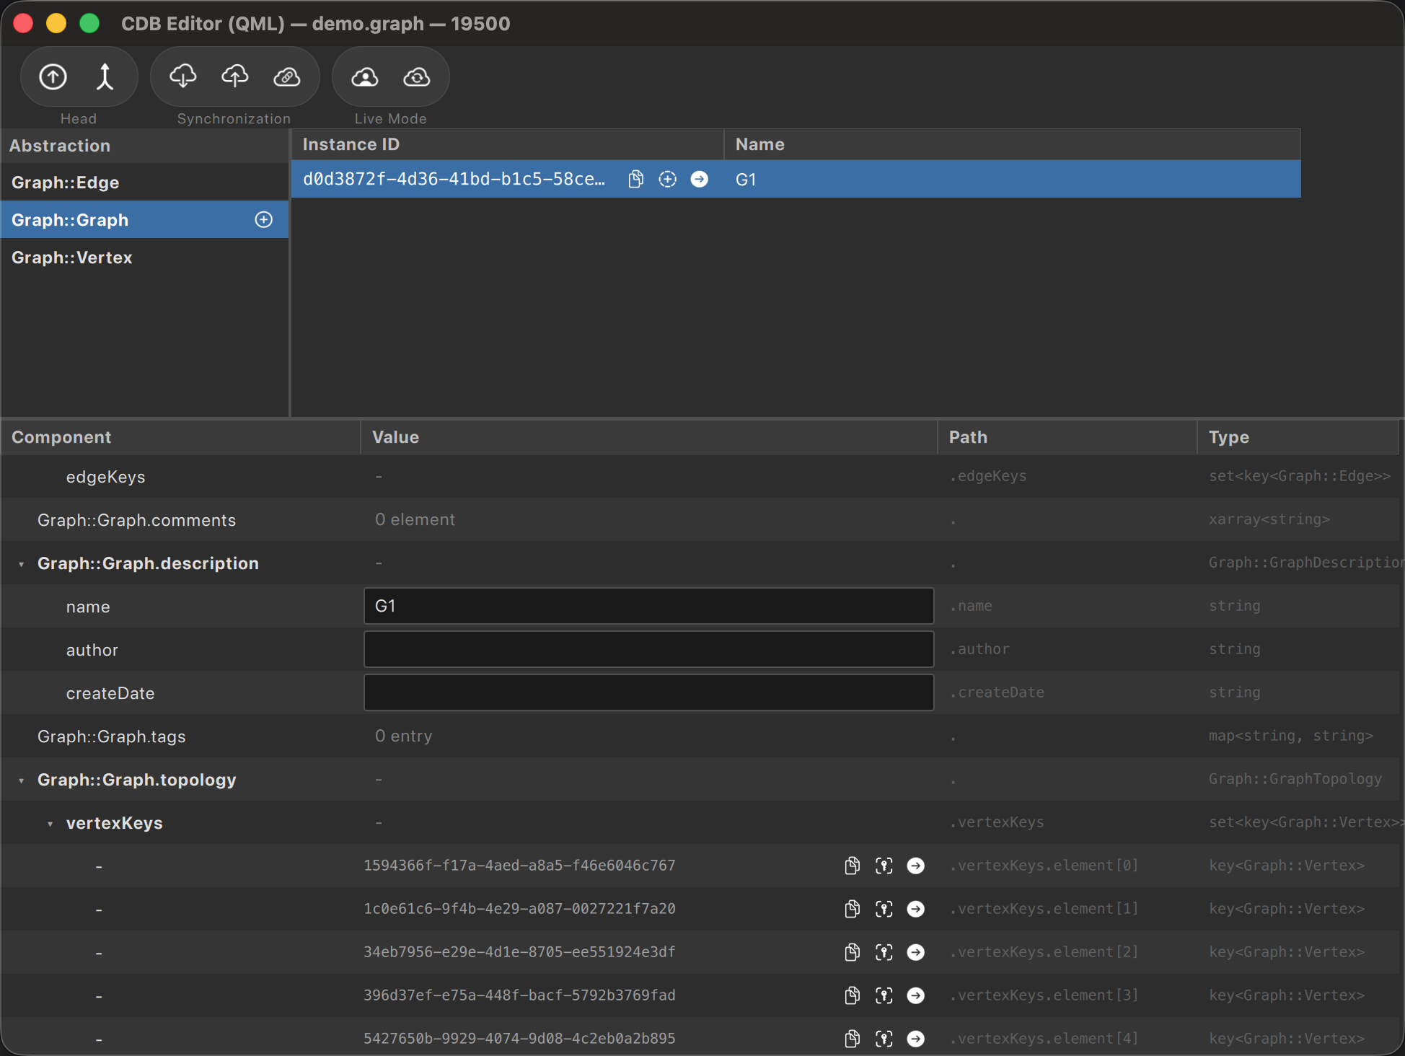Click the cloud download Synchronization icon
This screenshot has height=1056, width=1405.
[x=182, y=76]
